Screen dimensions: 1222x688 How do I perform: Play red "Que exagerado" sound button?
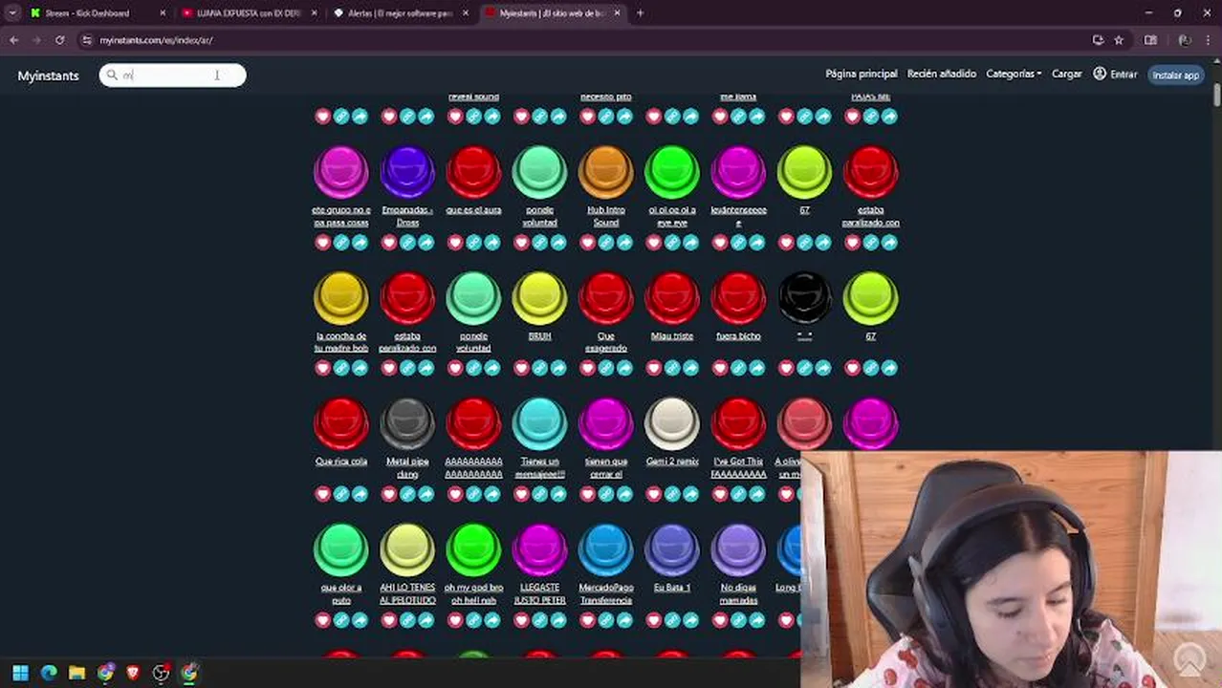coord(605,298)
